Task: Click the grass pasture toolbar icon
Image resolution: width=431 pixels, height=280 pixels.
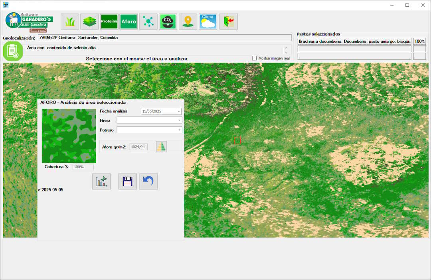Action: tap(70, 22)
